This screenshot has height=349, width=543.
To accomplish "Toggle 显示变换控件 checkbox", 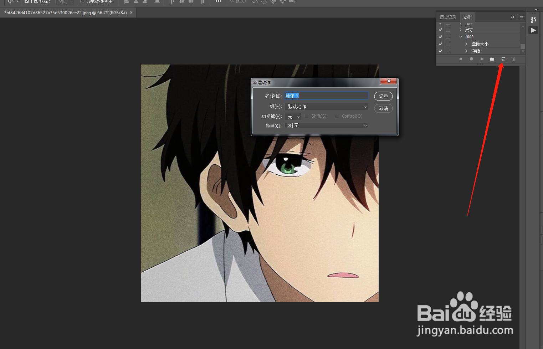I will tap(82, 1).
